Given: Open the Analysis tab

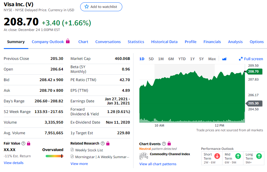Looking at the screenshot, I should click(x=235, y=42).
